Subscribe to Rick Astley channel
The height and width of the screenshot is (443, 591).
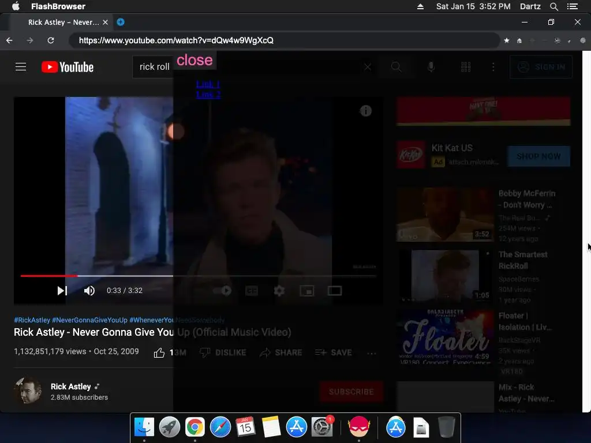(351, 392)
